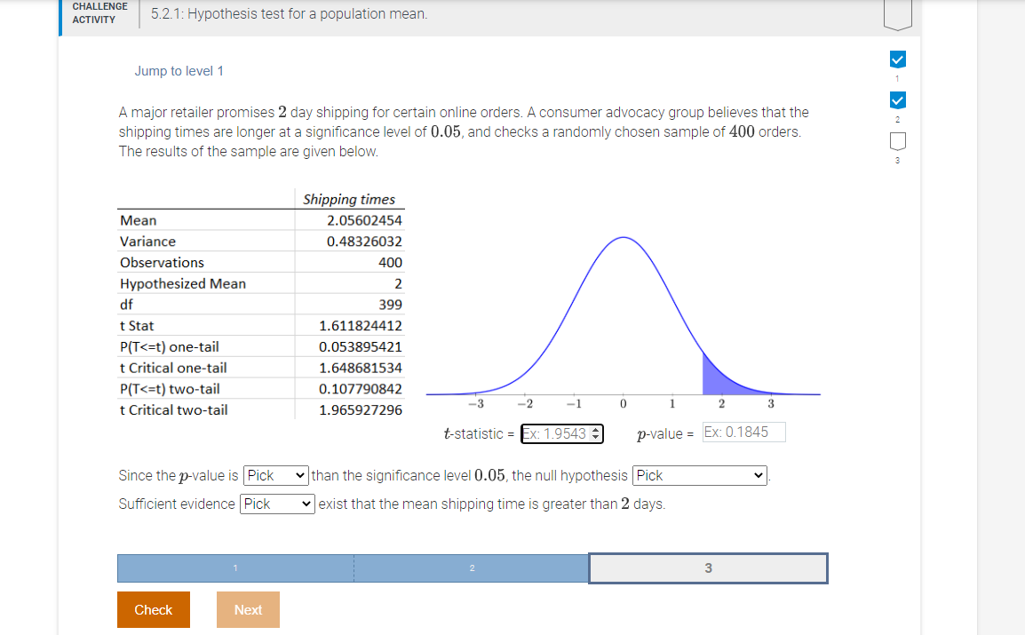This screenshot has height=635, width=1025.
Task: Click the Next button
Action: click(x=248, y=609)
